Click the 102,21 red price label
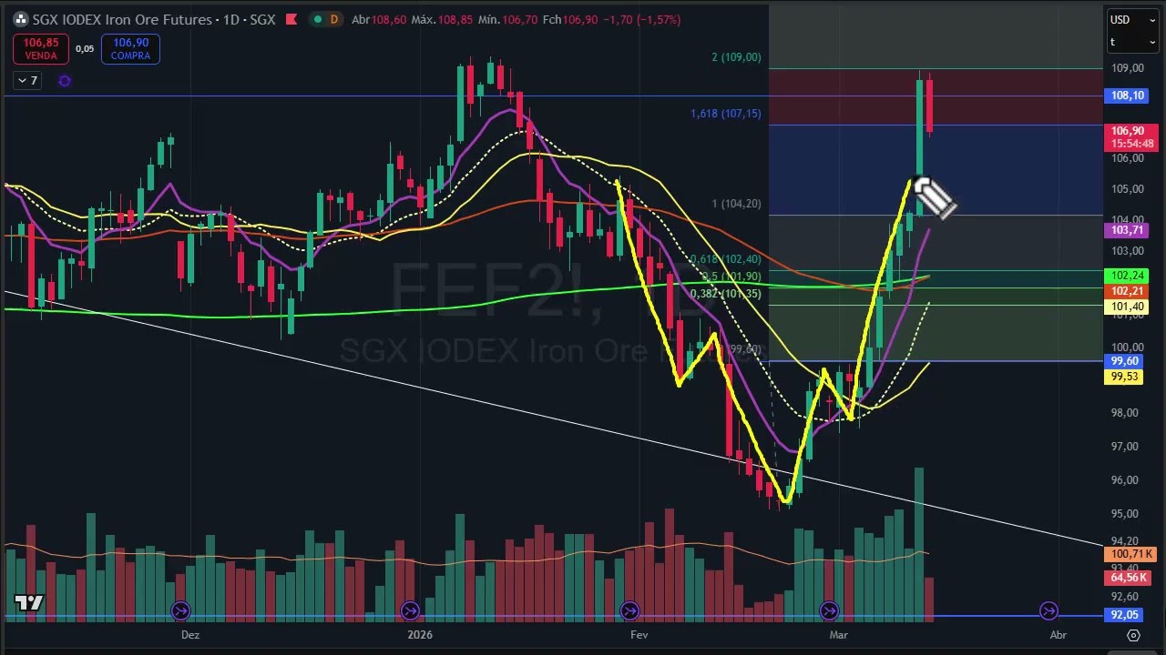1166x655 pixels. tap(1128, 291)
